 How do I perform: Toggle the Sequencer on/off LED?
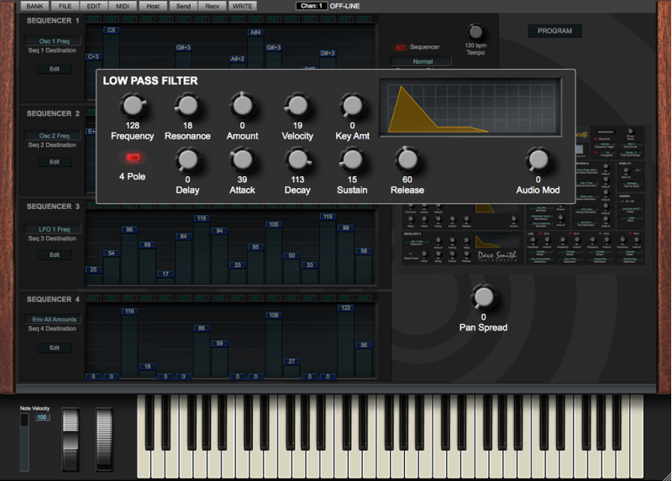[x=401, y=48]
